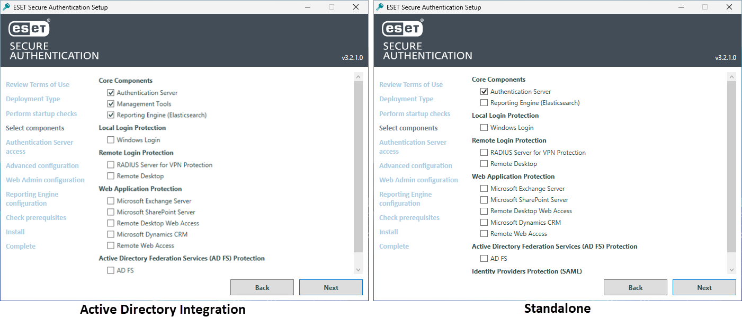Check RADIUS Server for VPN Protection in the left window
The width and height of the screenshot is (742, 317).
click(x=111, y=165)
